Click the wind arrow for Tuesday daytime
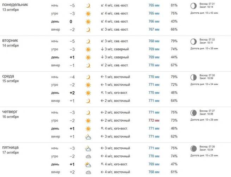Screen dimensions: 231x177 coord(102,57)
